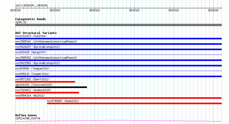Click ruler position 3834340
This screenshot has height=124, width=229.
click(213, 10)
